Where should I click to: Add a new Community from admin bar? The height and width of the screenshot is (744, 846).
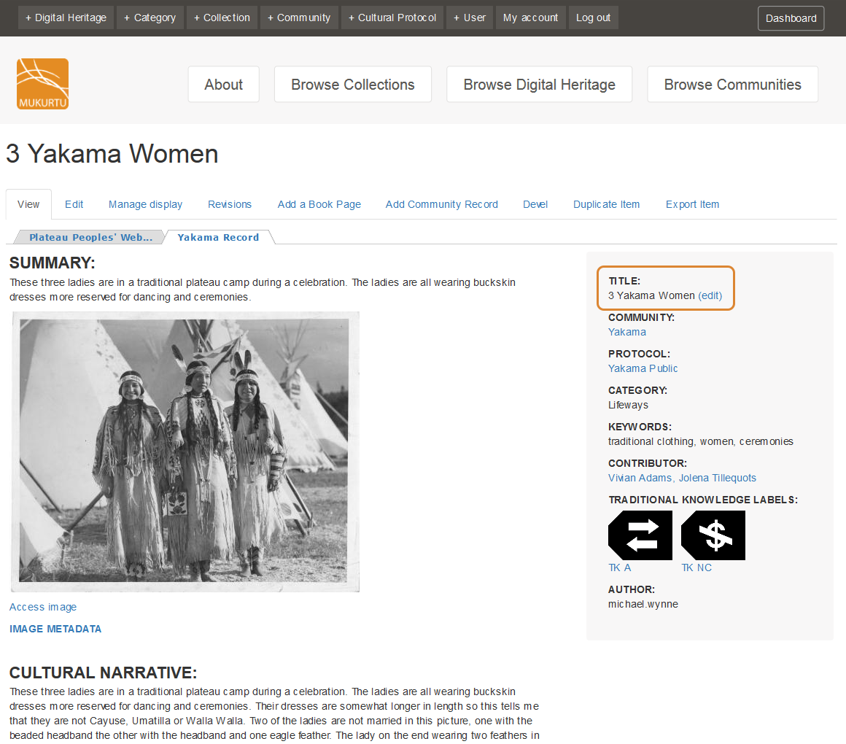tap(299, 18)
